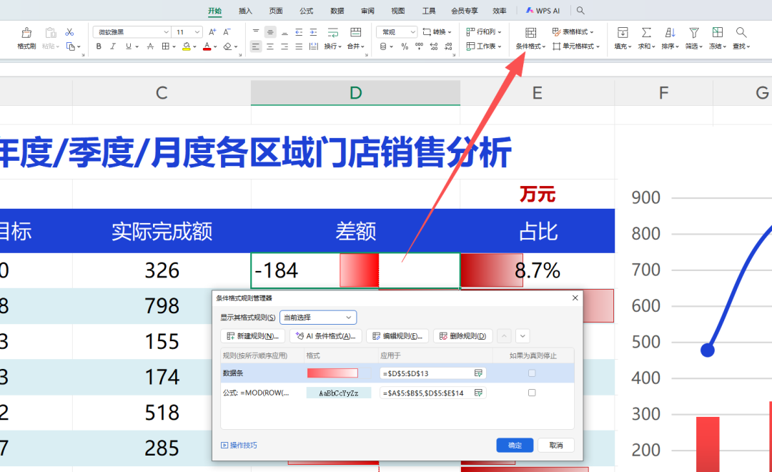Apply Italic formatting
This screenshot has height=472, width=772.
pos(113,46)
